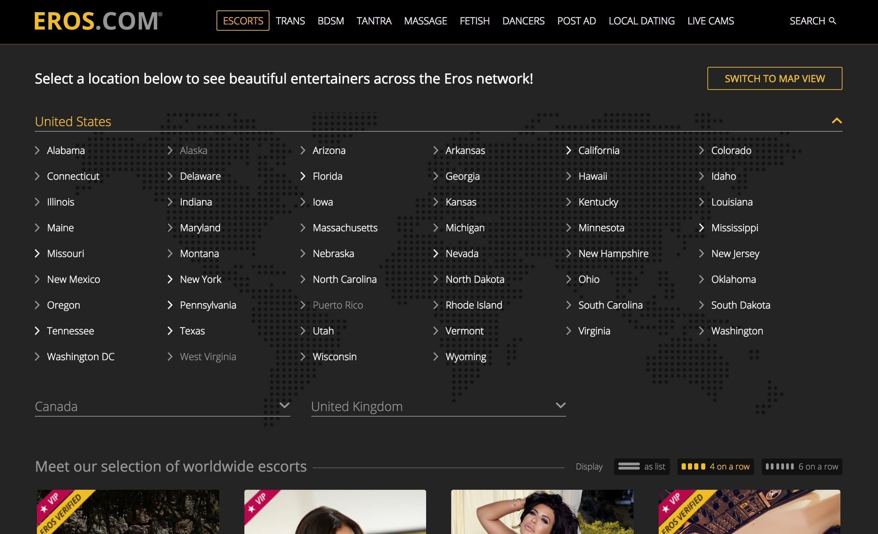
Task: Click the 'Display' label text
Action: click(589, 467)
